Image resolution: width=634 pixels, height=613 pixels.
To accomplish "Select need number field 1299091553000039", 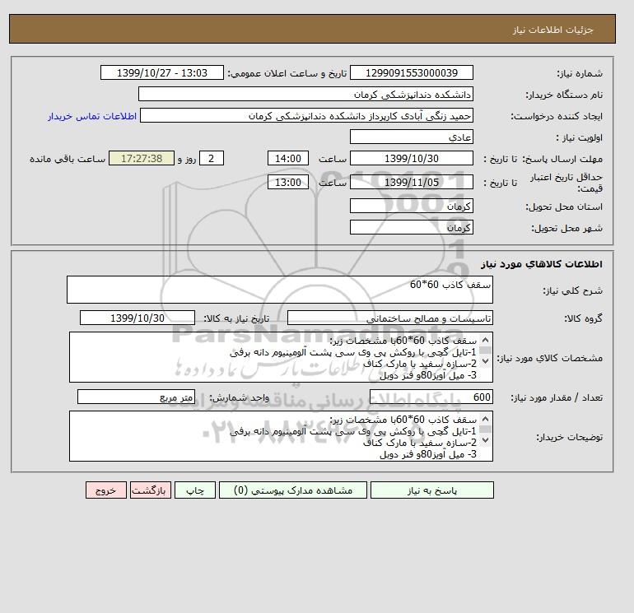I will pos(412,72).
